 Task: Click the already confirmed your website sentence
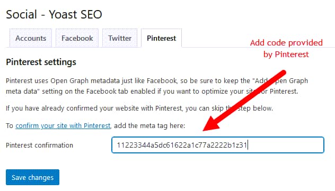[139, 108]
